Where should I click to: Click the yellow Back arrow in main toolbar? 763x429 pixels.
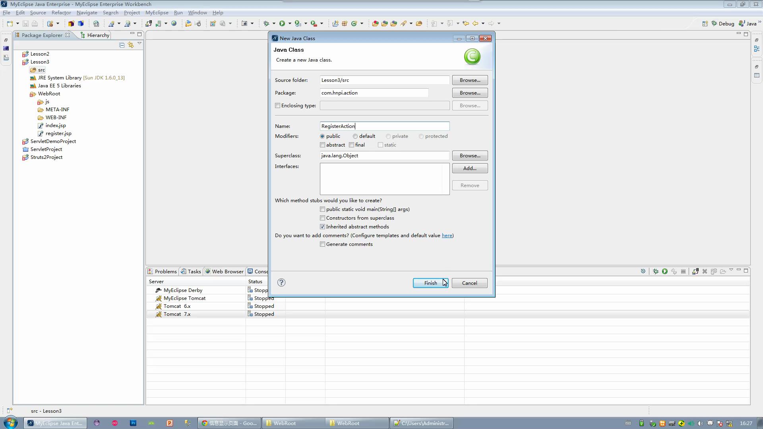475,23
